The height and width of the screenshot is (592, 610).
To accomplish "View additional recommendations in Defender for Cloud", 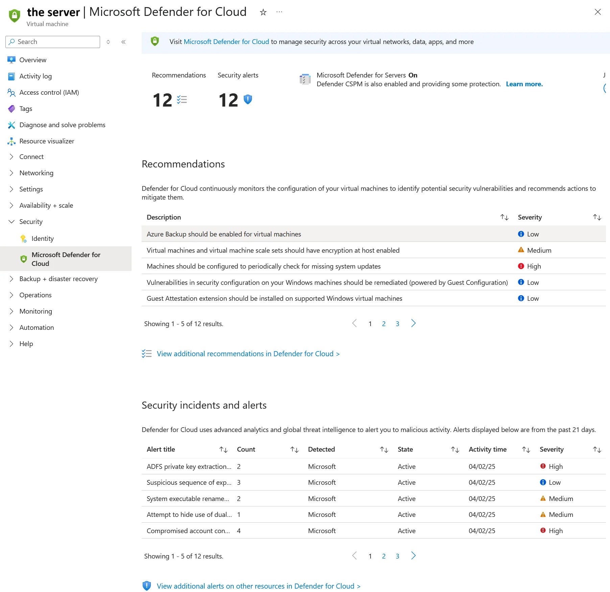I will tap(248, 354).
